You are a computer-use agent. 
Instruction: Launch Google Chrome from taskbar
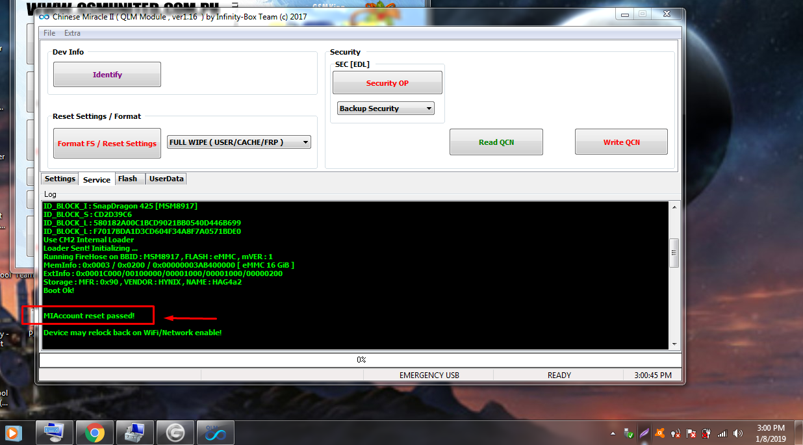[95, 432]
